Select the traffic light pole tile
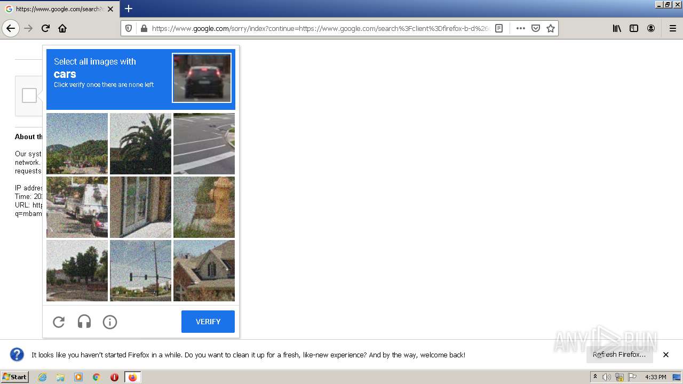The image size is (683, 384). tap(140, 270)
